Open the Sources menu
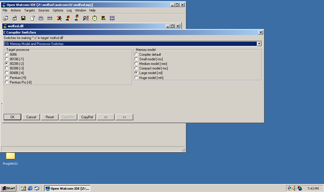The height and width of the screenshot is (192, 324). pos(44,10)
